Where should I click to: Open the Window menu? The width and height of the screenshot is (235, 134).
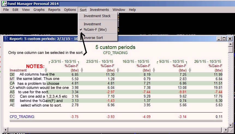[x=119, y=10]
